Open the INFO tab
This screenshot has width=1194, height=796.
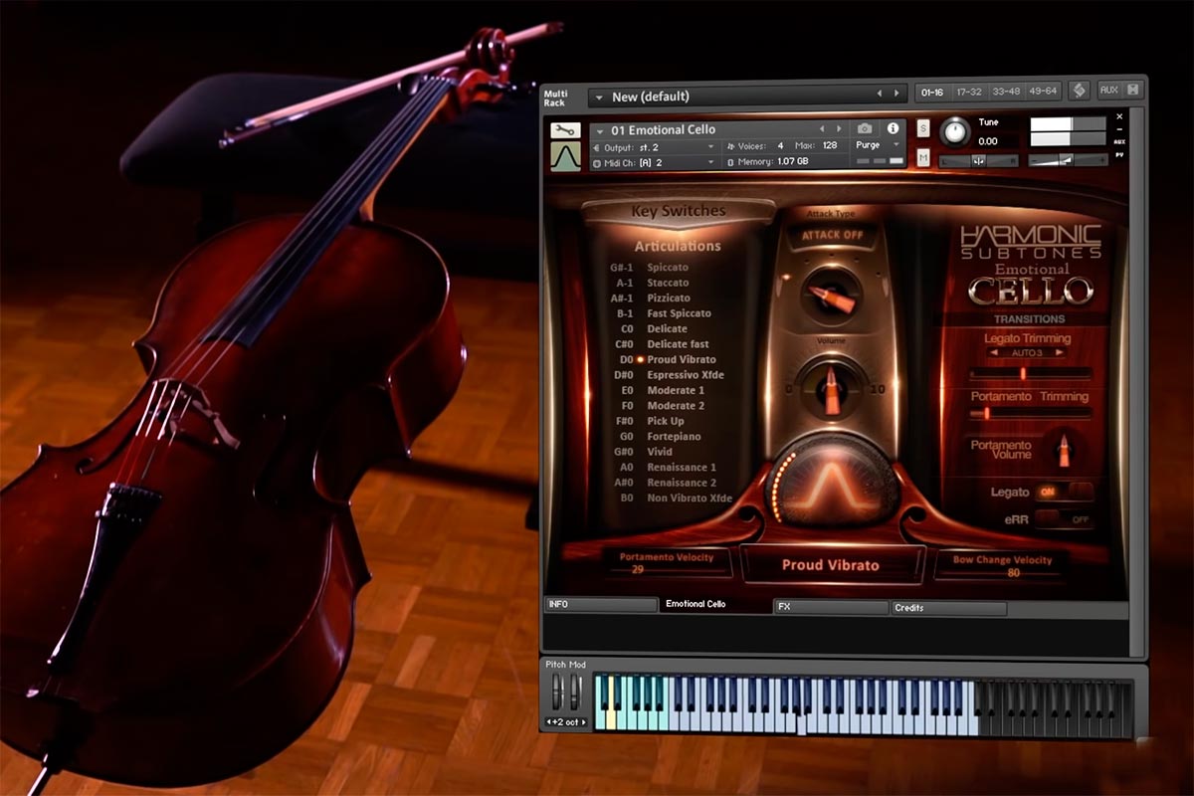[601, 605]
